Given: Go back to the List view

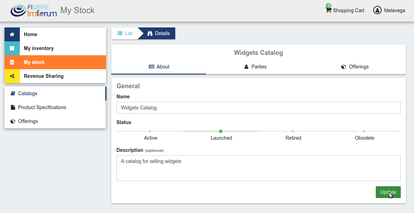Looking at the screenshot, I should (x=125, y=33).
